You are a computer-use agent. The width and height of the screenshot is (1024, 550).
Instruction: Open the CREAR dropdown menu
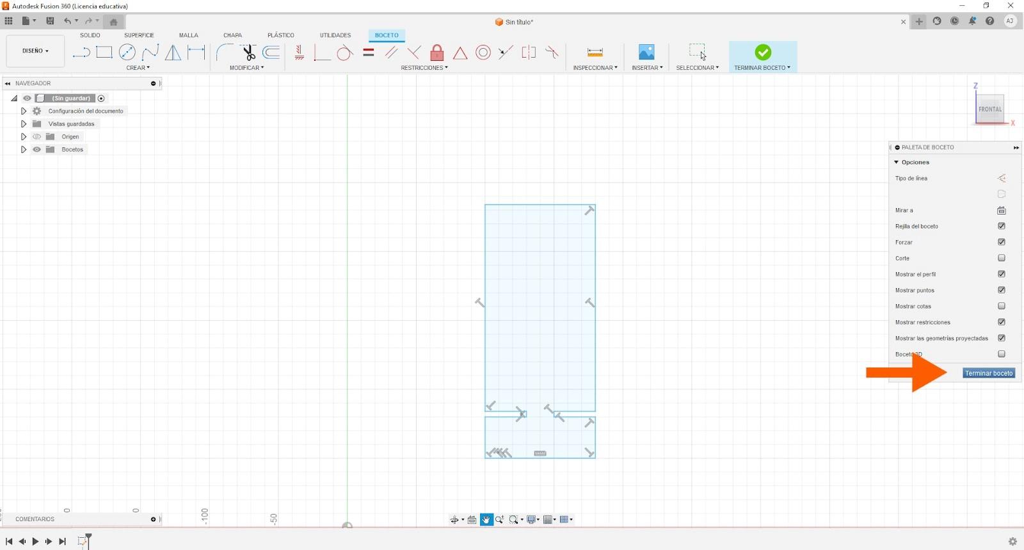[x=138, y=68]
